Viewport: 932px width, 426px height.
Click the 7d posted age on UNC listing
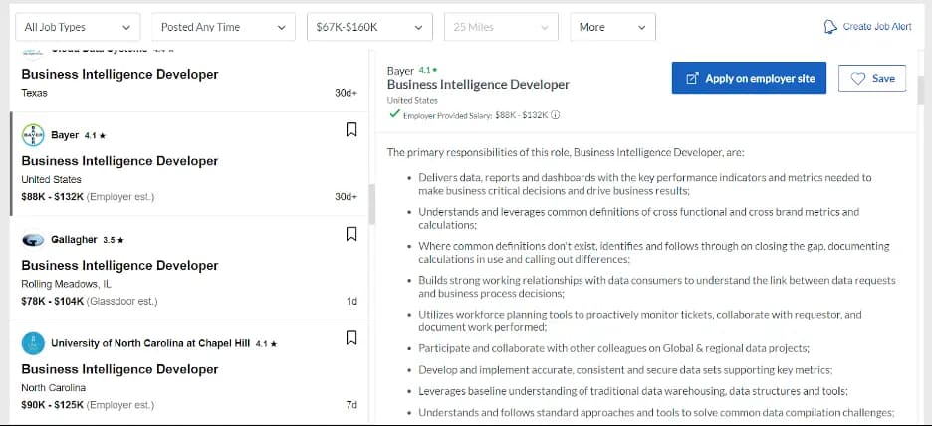click(351, 405)
